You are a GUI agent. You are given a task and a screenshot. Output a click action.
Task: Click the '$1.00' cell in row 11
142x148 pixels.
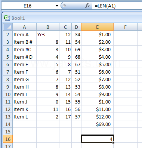(x=98, y=102)
